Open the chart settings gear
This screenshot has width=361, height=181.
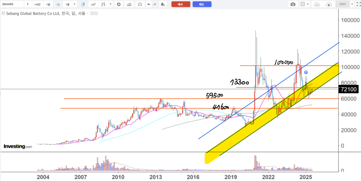[x=119, y=4]
